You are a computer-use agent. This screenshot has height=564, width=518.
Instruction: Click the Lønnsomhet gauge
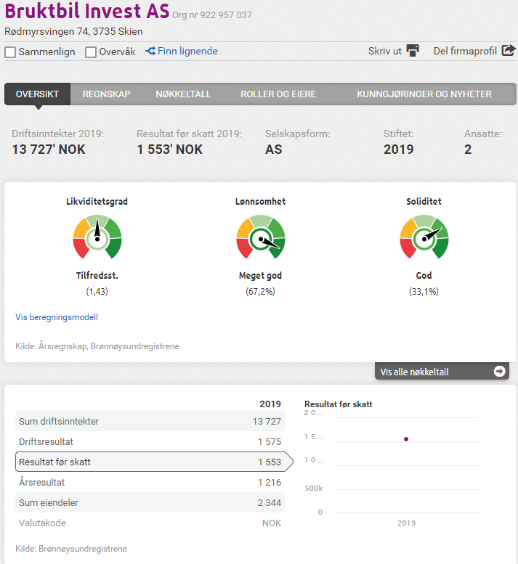tap(261, 237)
